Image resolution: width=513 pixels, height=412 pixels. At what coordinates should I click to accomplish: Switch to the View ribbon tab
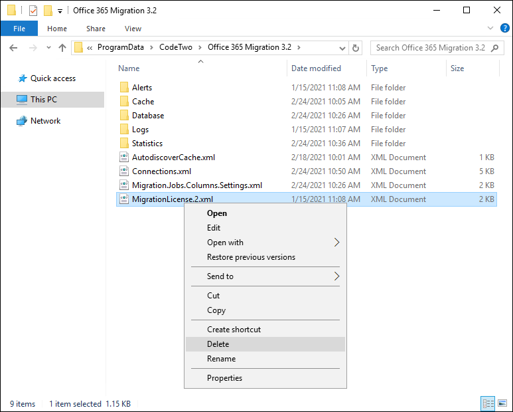[x=133, y=29]
